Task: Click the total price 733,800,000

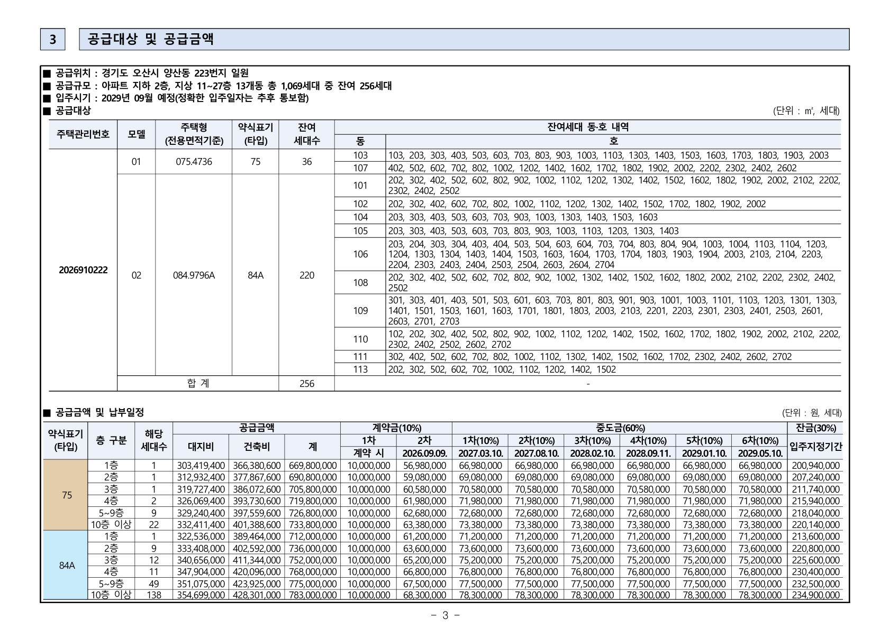Action: [313, 525]
